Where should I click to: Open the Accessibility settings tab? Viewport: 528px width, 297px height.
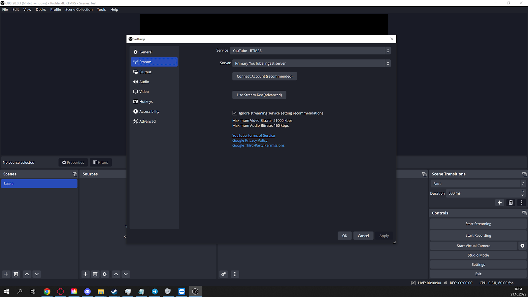(x=154, y=112)
